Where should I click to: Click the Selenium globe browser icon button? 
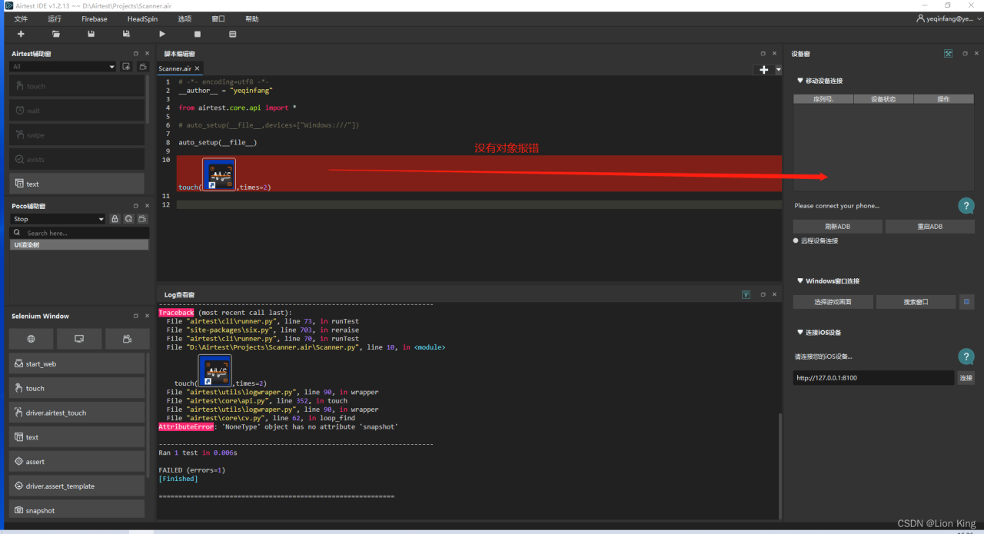(32, 339)
